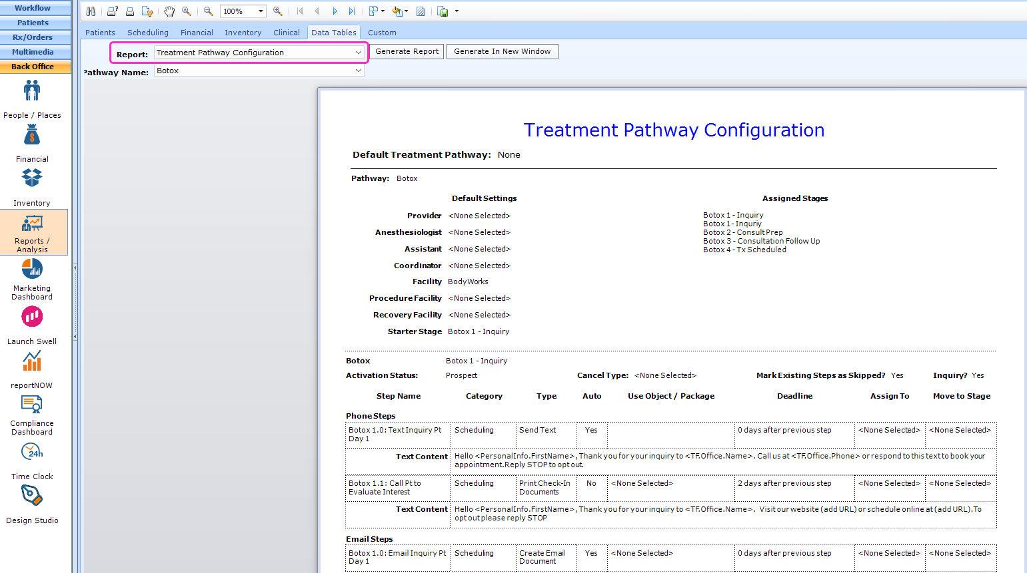Switch to the Clinical tab
1027x573 pixels.
pyautogui.click(x=286, y=32)
